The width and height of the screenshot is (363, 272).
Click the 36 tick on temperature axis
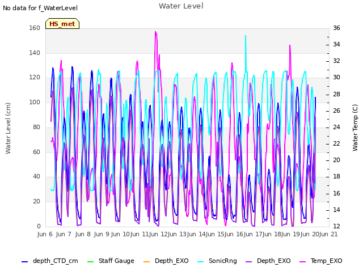(336, 28)
